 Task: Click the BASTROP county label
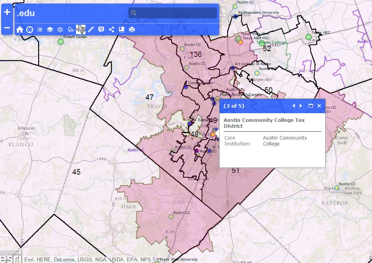335,203
